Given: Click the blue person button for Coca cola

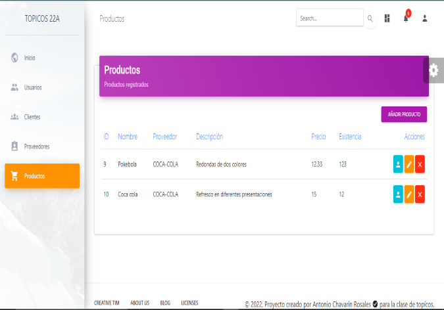Looking at the screenshot, I should 398,194.
